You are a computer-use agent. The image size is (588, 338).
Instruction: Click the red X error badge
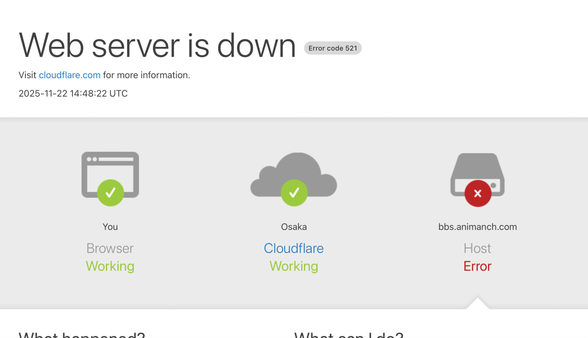click(478, 193)
